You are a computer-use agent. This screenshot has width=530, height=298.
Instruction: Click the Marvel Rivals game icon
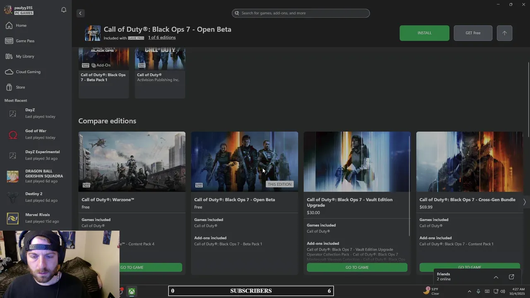[x=13, y=218]
